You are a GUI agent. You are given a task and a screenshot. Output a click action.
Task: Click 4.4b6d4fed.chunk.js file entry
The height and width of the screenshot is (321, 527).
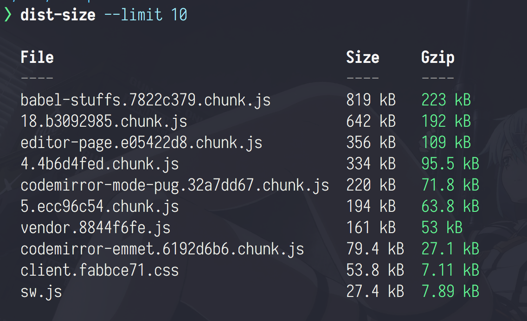tap(100, 164)
